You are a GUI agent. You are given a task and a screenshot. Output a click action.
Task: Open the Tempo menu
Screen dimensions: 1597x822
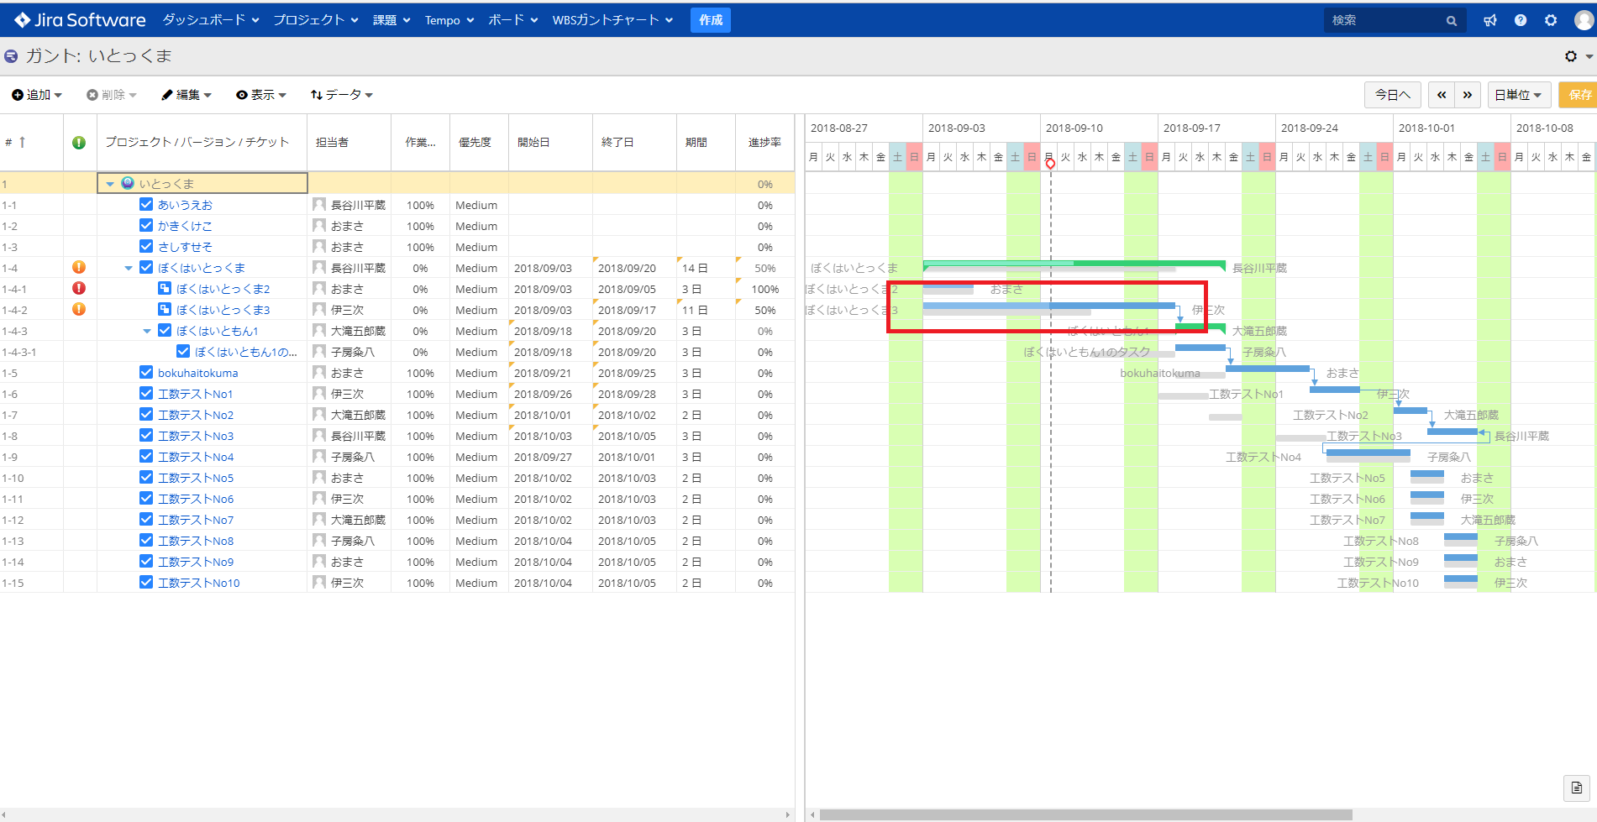tap(449, 20)
